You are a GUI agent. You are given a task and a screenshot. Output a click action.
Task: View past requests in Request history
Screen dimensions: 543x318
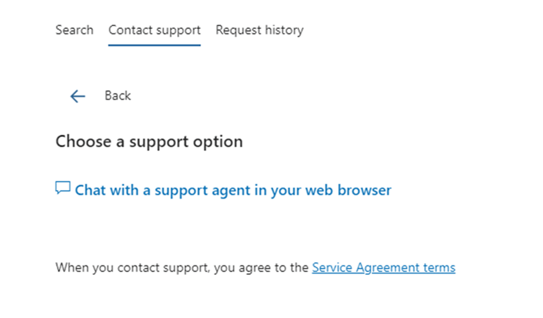pyautogui.click(x=259, y=30)
